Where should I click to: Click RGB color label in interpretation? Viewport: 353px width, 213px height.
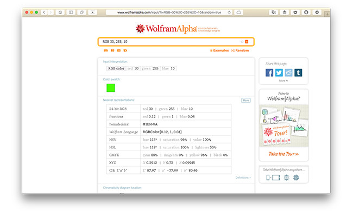(x=116, y=68)
